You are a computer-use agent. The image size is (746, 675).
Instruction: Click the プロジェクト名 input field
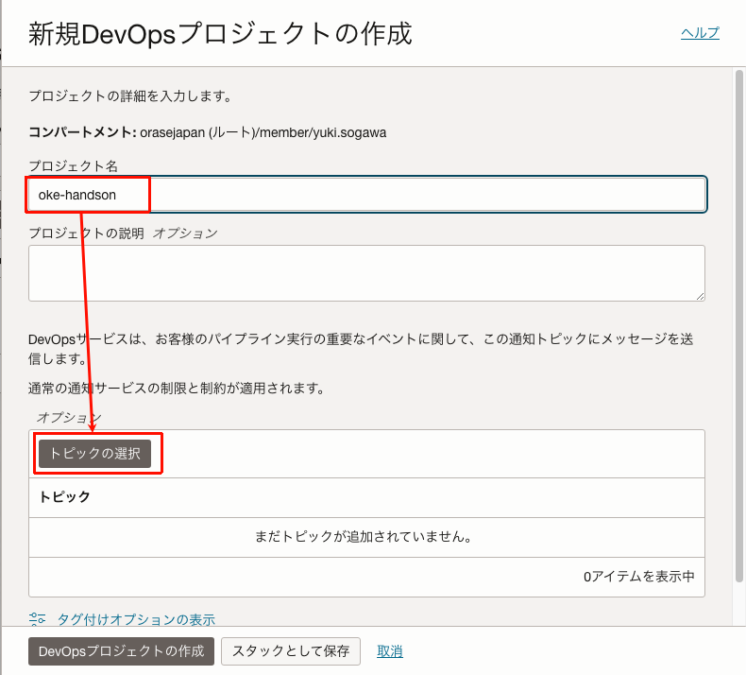click(425, 195)
